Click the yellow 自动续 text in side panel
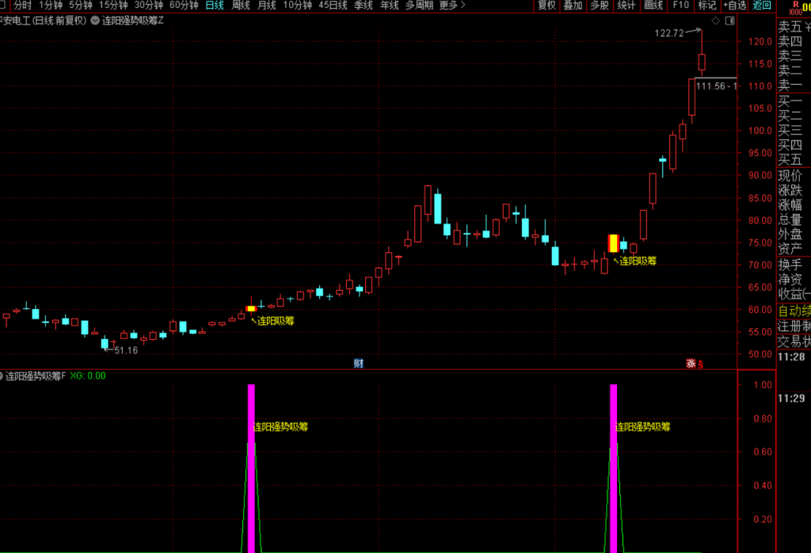The width and height of the screenshot is (811, 553). (794, 311)
